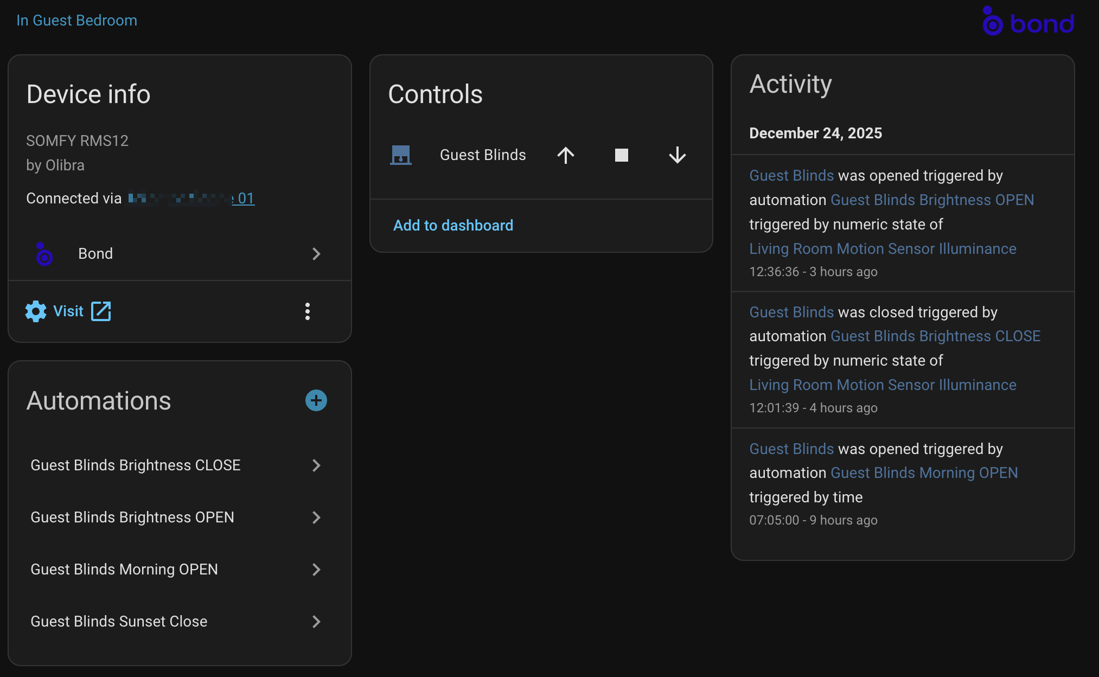
Task: Open Guest Blinds Morning OPEN activity link
Action: (x=924, y=473)
